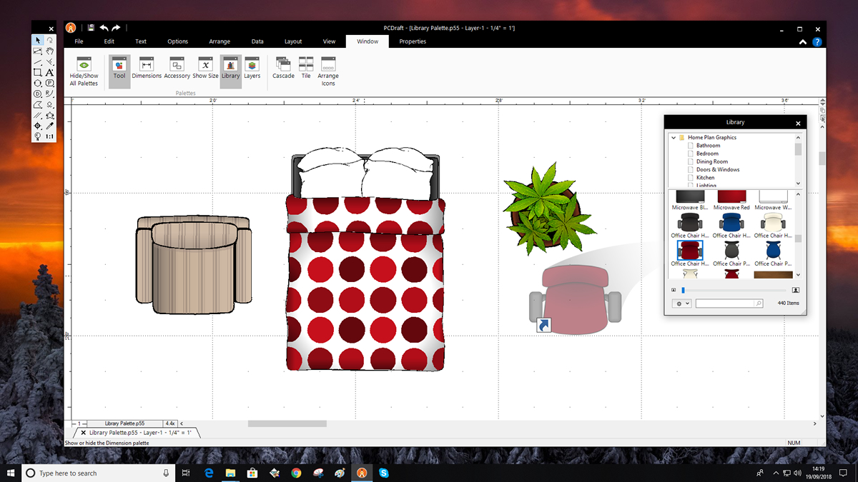858x482 pixels.
Task: Toggle the Dimensions palette
Action: click(x=147, y=68)
